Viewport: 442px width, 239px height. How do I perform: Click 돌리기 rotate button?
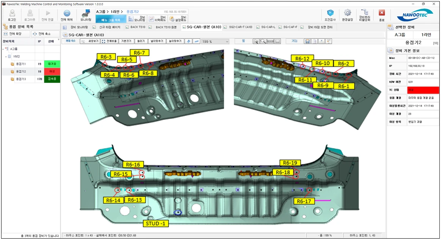pyautogui.click(x=141, y=41)
